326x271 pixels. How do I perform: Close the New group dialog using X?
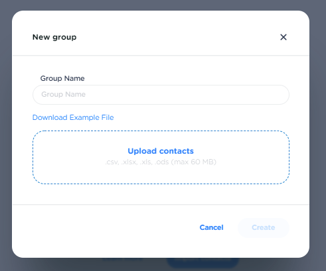coord(284,37)
